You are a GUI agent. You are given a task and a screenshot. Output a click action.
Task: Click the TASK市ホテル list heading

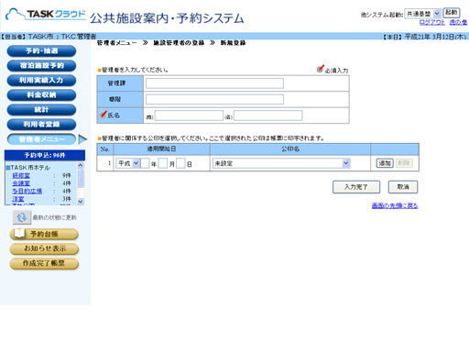click(x=30, y=168)
